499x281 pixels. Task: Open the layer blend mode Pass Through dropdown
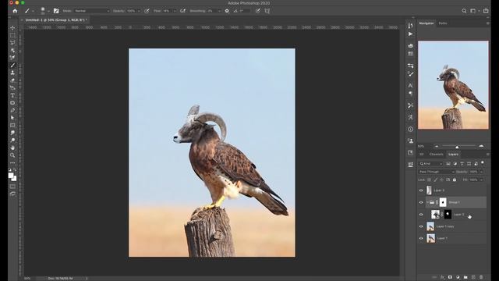click(437, 172)
